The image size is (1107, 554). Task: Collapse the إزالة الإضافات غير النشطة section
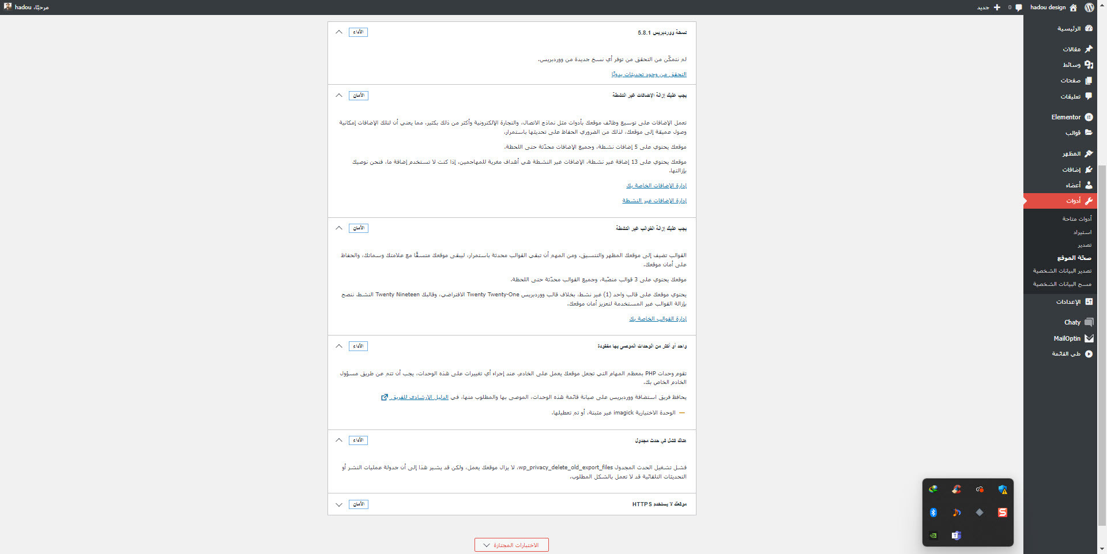tap(339, 96)
